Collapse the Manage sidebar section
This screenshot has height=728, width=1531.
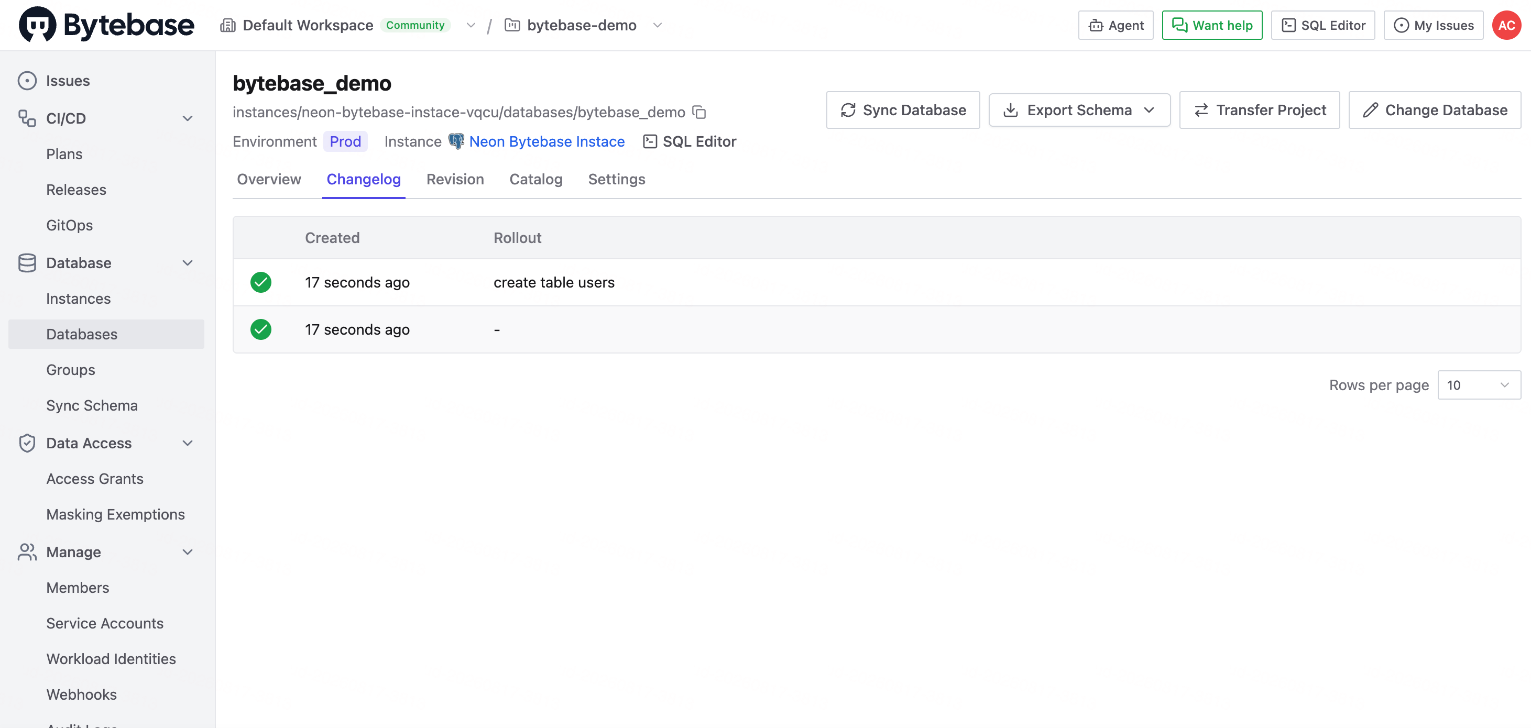[188, 552]
